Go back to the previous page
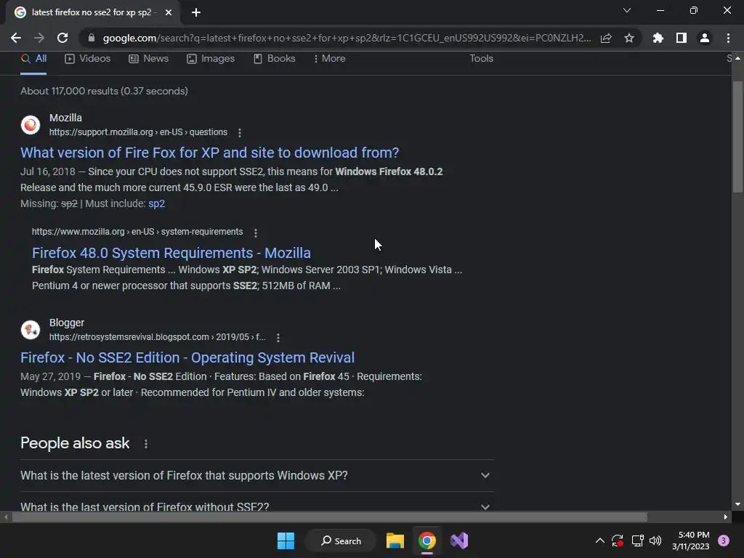The image size is (744, 558). click(16, 38)
